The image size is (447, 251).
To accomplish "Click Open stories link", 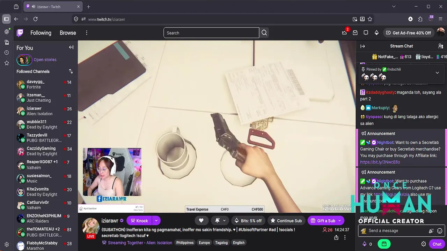I will (x=45, y=60).
